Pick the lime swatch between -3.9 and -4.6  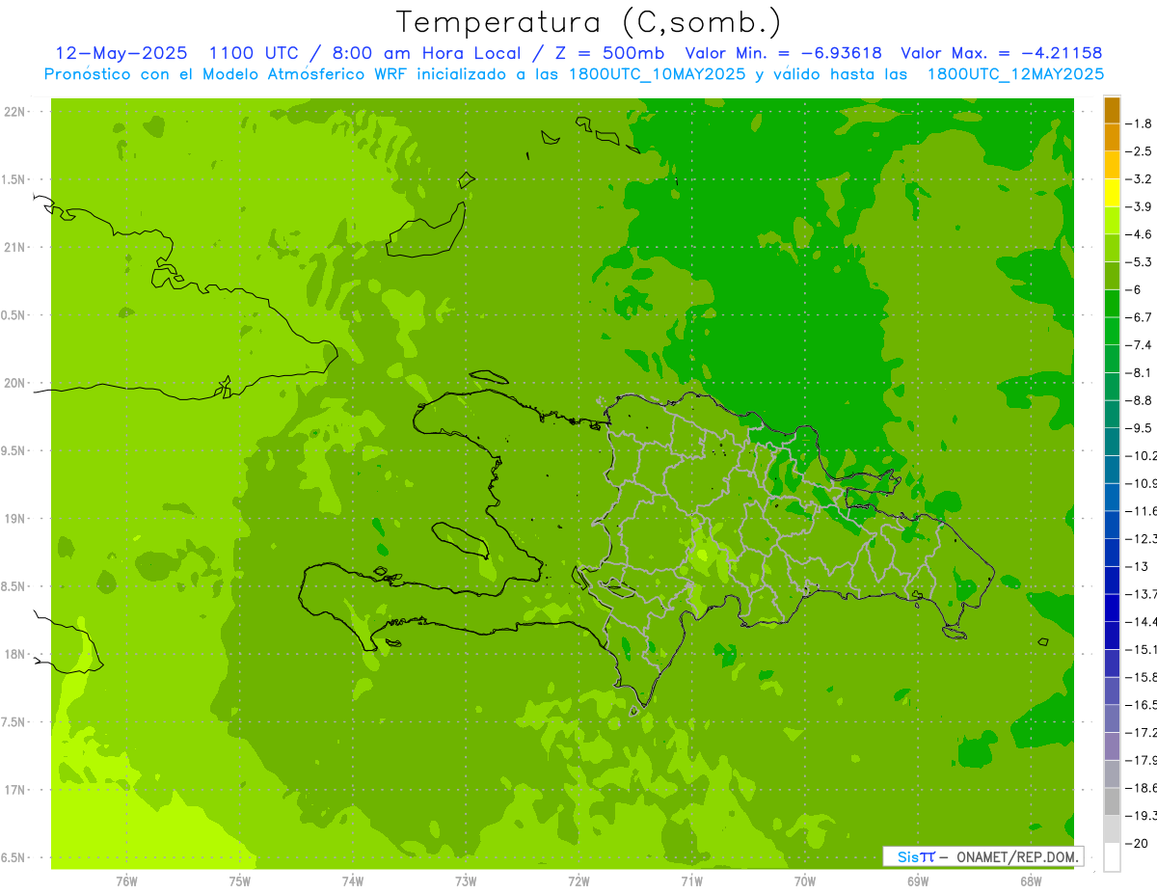click(1112, 221)
